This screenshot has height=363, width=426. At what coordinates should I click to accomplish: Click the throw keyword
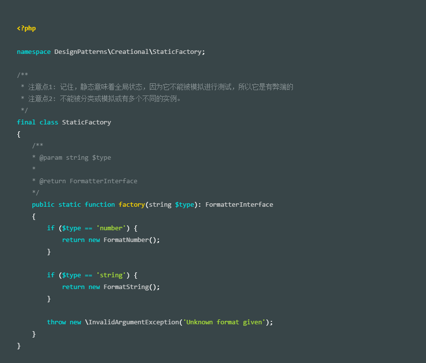tap(56, 322)
